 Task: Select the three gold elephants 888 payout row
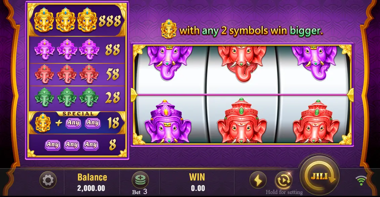pyautogui.click(x=77, y=20)
